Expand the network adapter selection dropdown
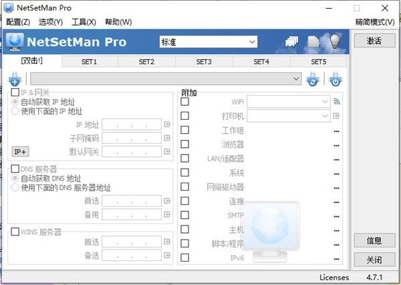The height and width of the screenshot is (285, 401). 166,79
